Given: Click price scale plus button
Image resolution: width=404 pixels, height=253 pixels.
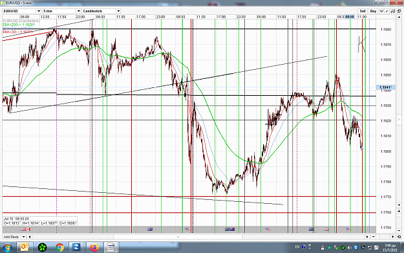Looking at the screenshot, I should [x=399, y=211].
